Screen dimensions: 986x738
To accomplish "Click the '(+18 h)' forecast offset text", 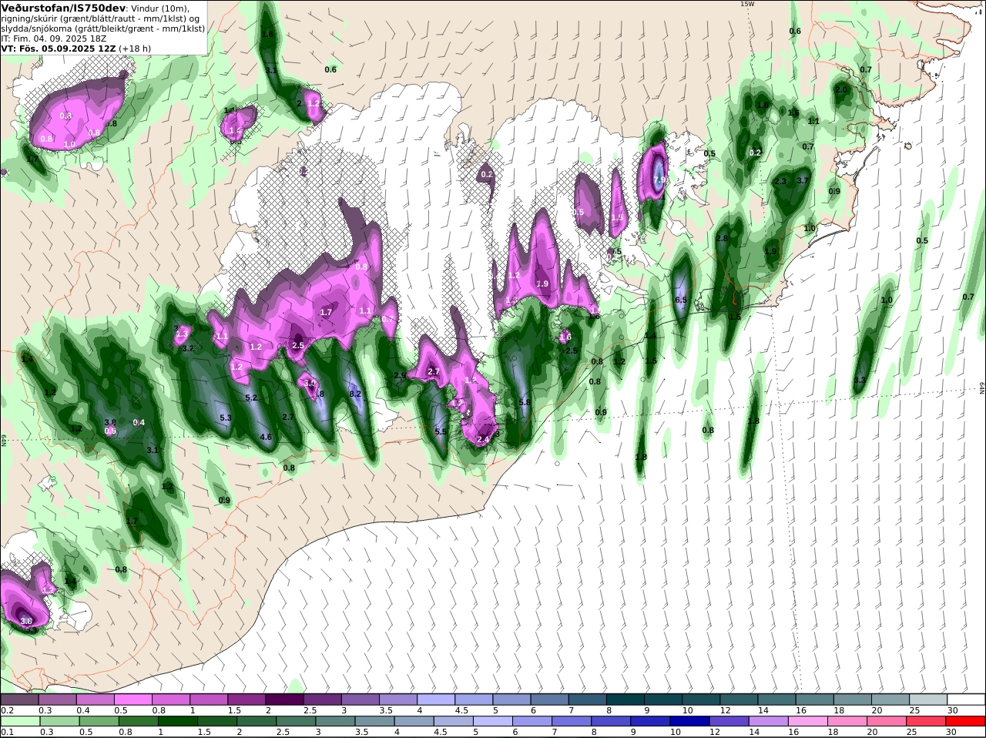I will 135,48.
